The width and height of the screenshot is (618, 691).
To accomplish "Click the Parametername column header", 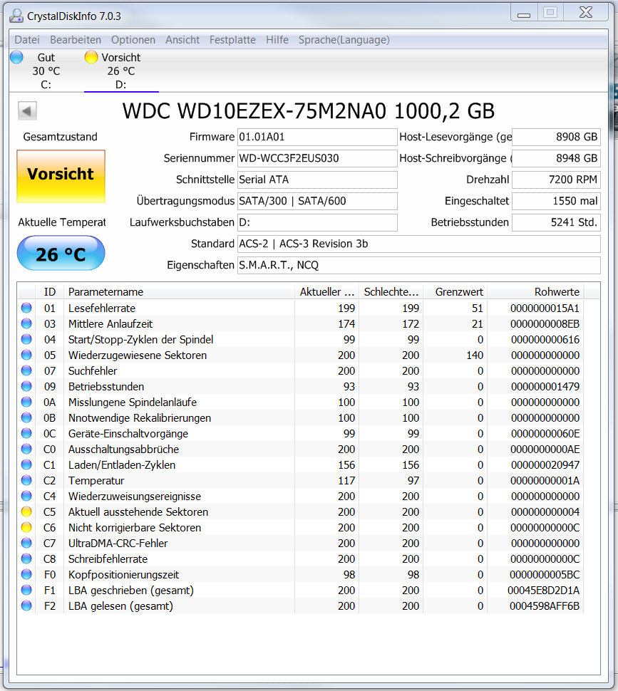I will (179, 292).
